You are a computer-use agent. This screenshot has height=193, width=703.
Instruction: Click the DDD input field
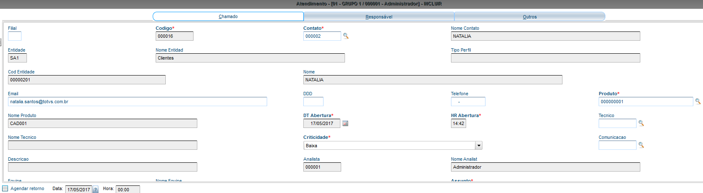[313, 102]
